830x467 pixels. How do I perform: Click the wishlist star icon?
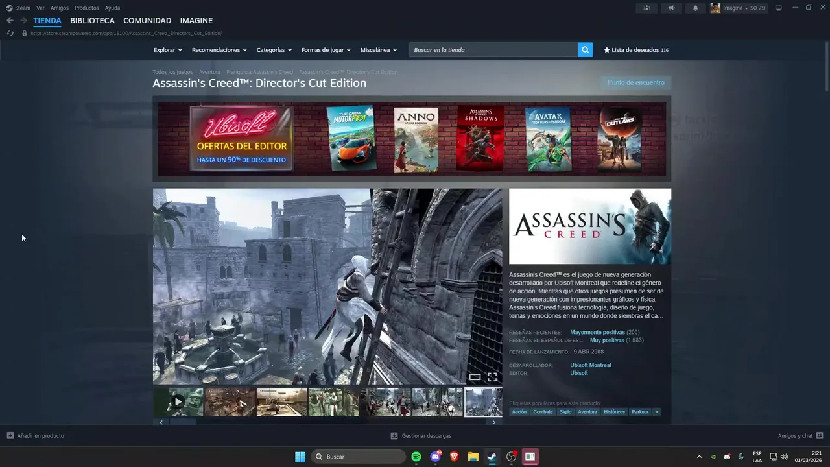point(607,50)
